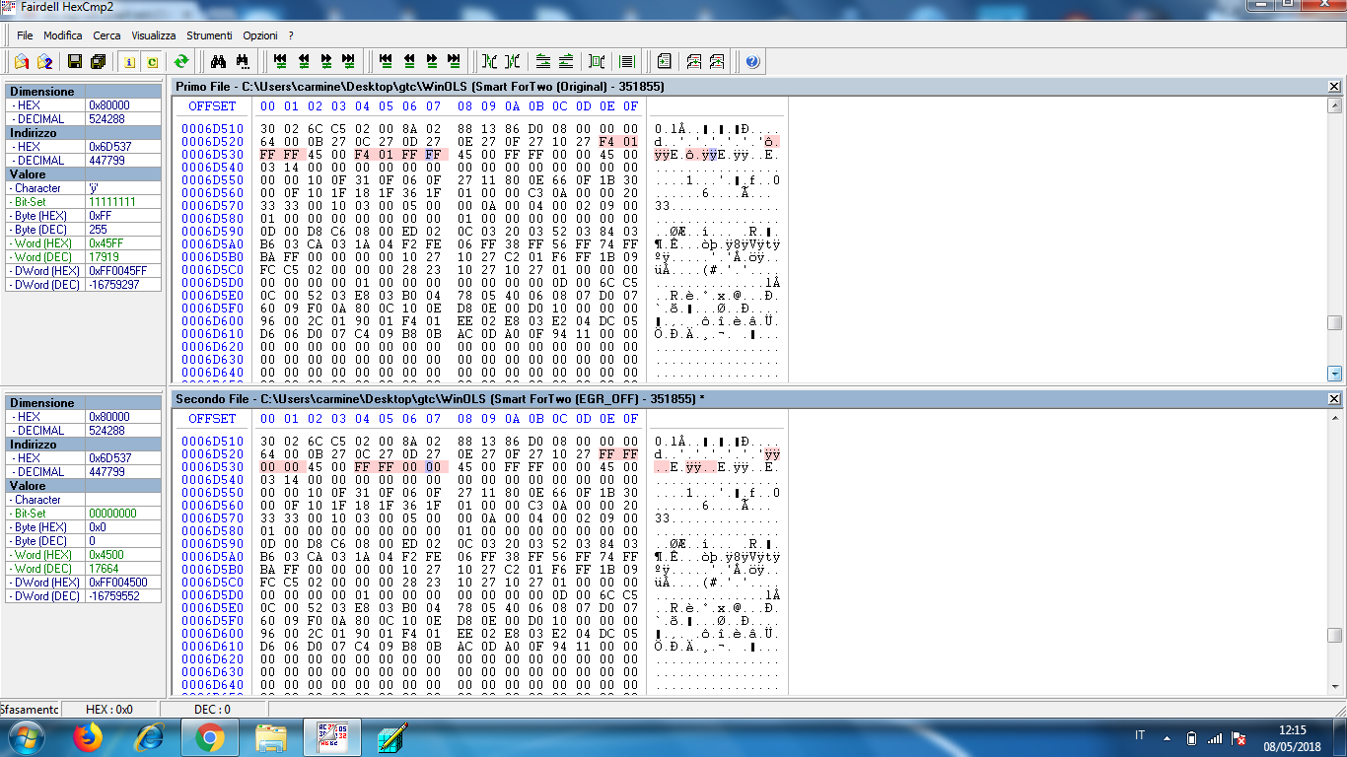Image resolution: width=1347 pixels, height=757 pixels.
Task: Click the 'DEC : 0' status bar field
Action: click(x=213, y=710)
